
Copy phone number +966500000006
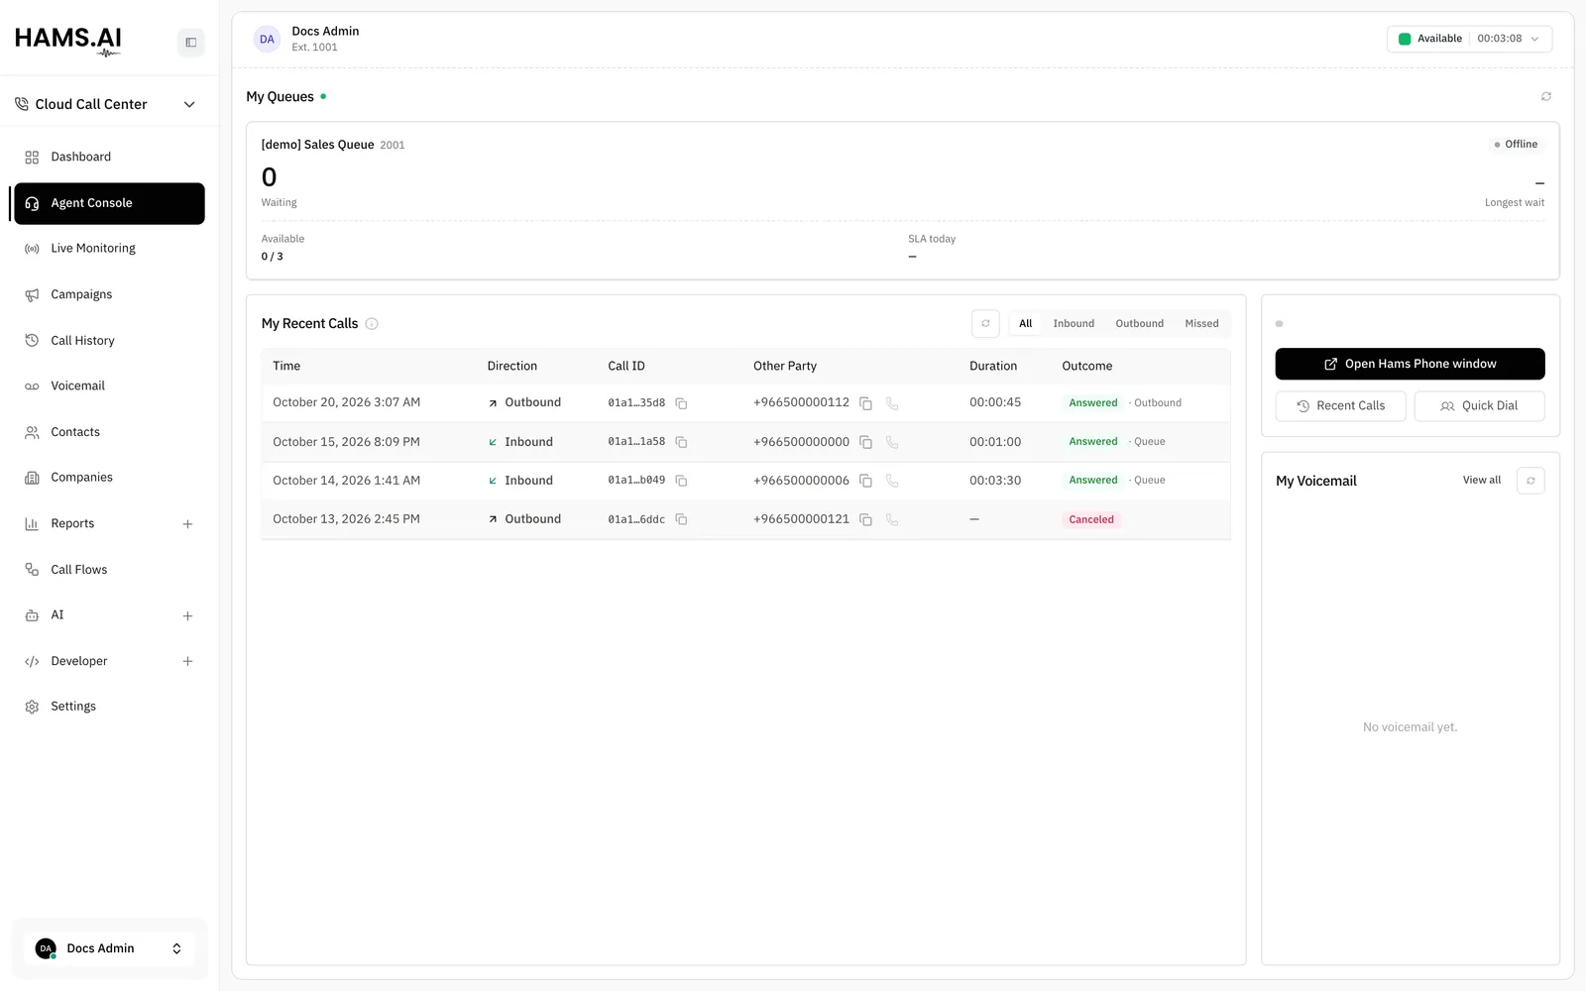click(865, 481)
